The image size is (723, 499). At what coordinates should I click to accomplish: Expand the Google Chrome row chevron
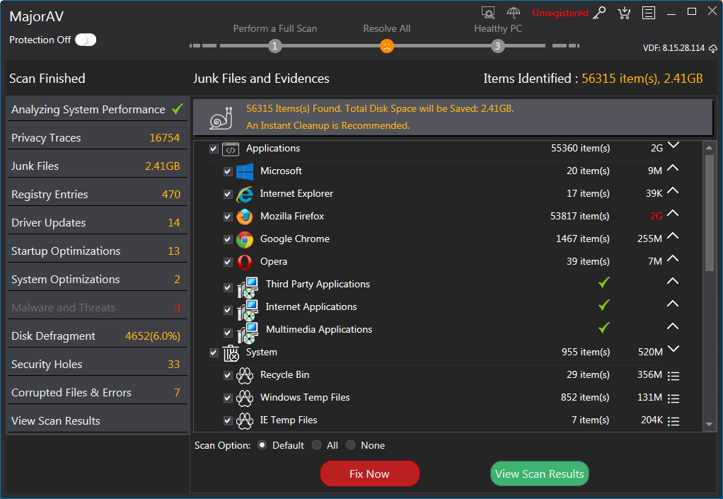pos(673,236)
